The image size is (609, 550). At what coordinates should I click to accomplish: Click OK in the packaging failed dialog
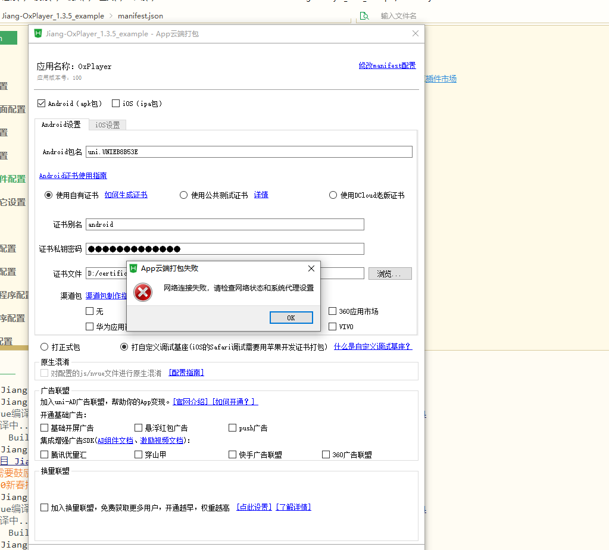pyautogui.click(x=291, y=318)
